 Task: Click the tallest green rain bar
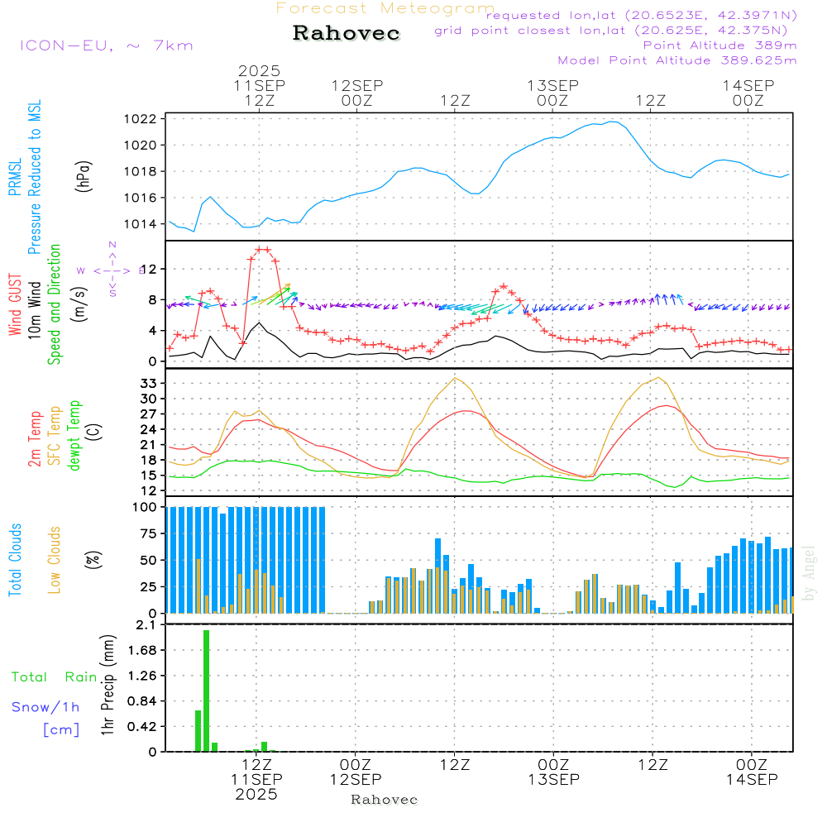206,691
